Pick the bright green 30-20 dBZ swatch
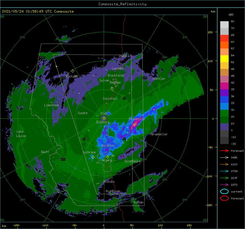 [x=224, y=113]
